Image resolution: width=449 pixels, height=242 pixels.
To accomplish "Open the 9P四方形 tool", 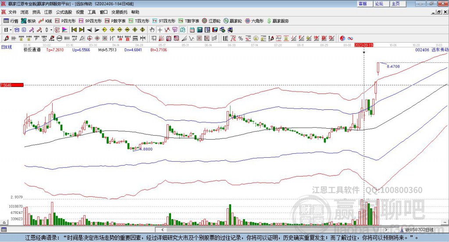I will point(90,21).
